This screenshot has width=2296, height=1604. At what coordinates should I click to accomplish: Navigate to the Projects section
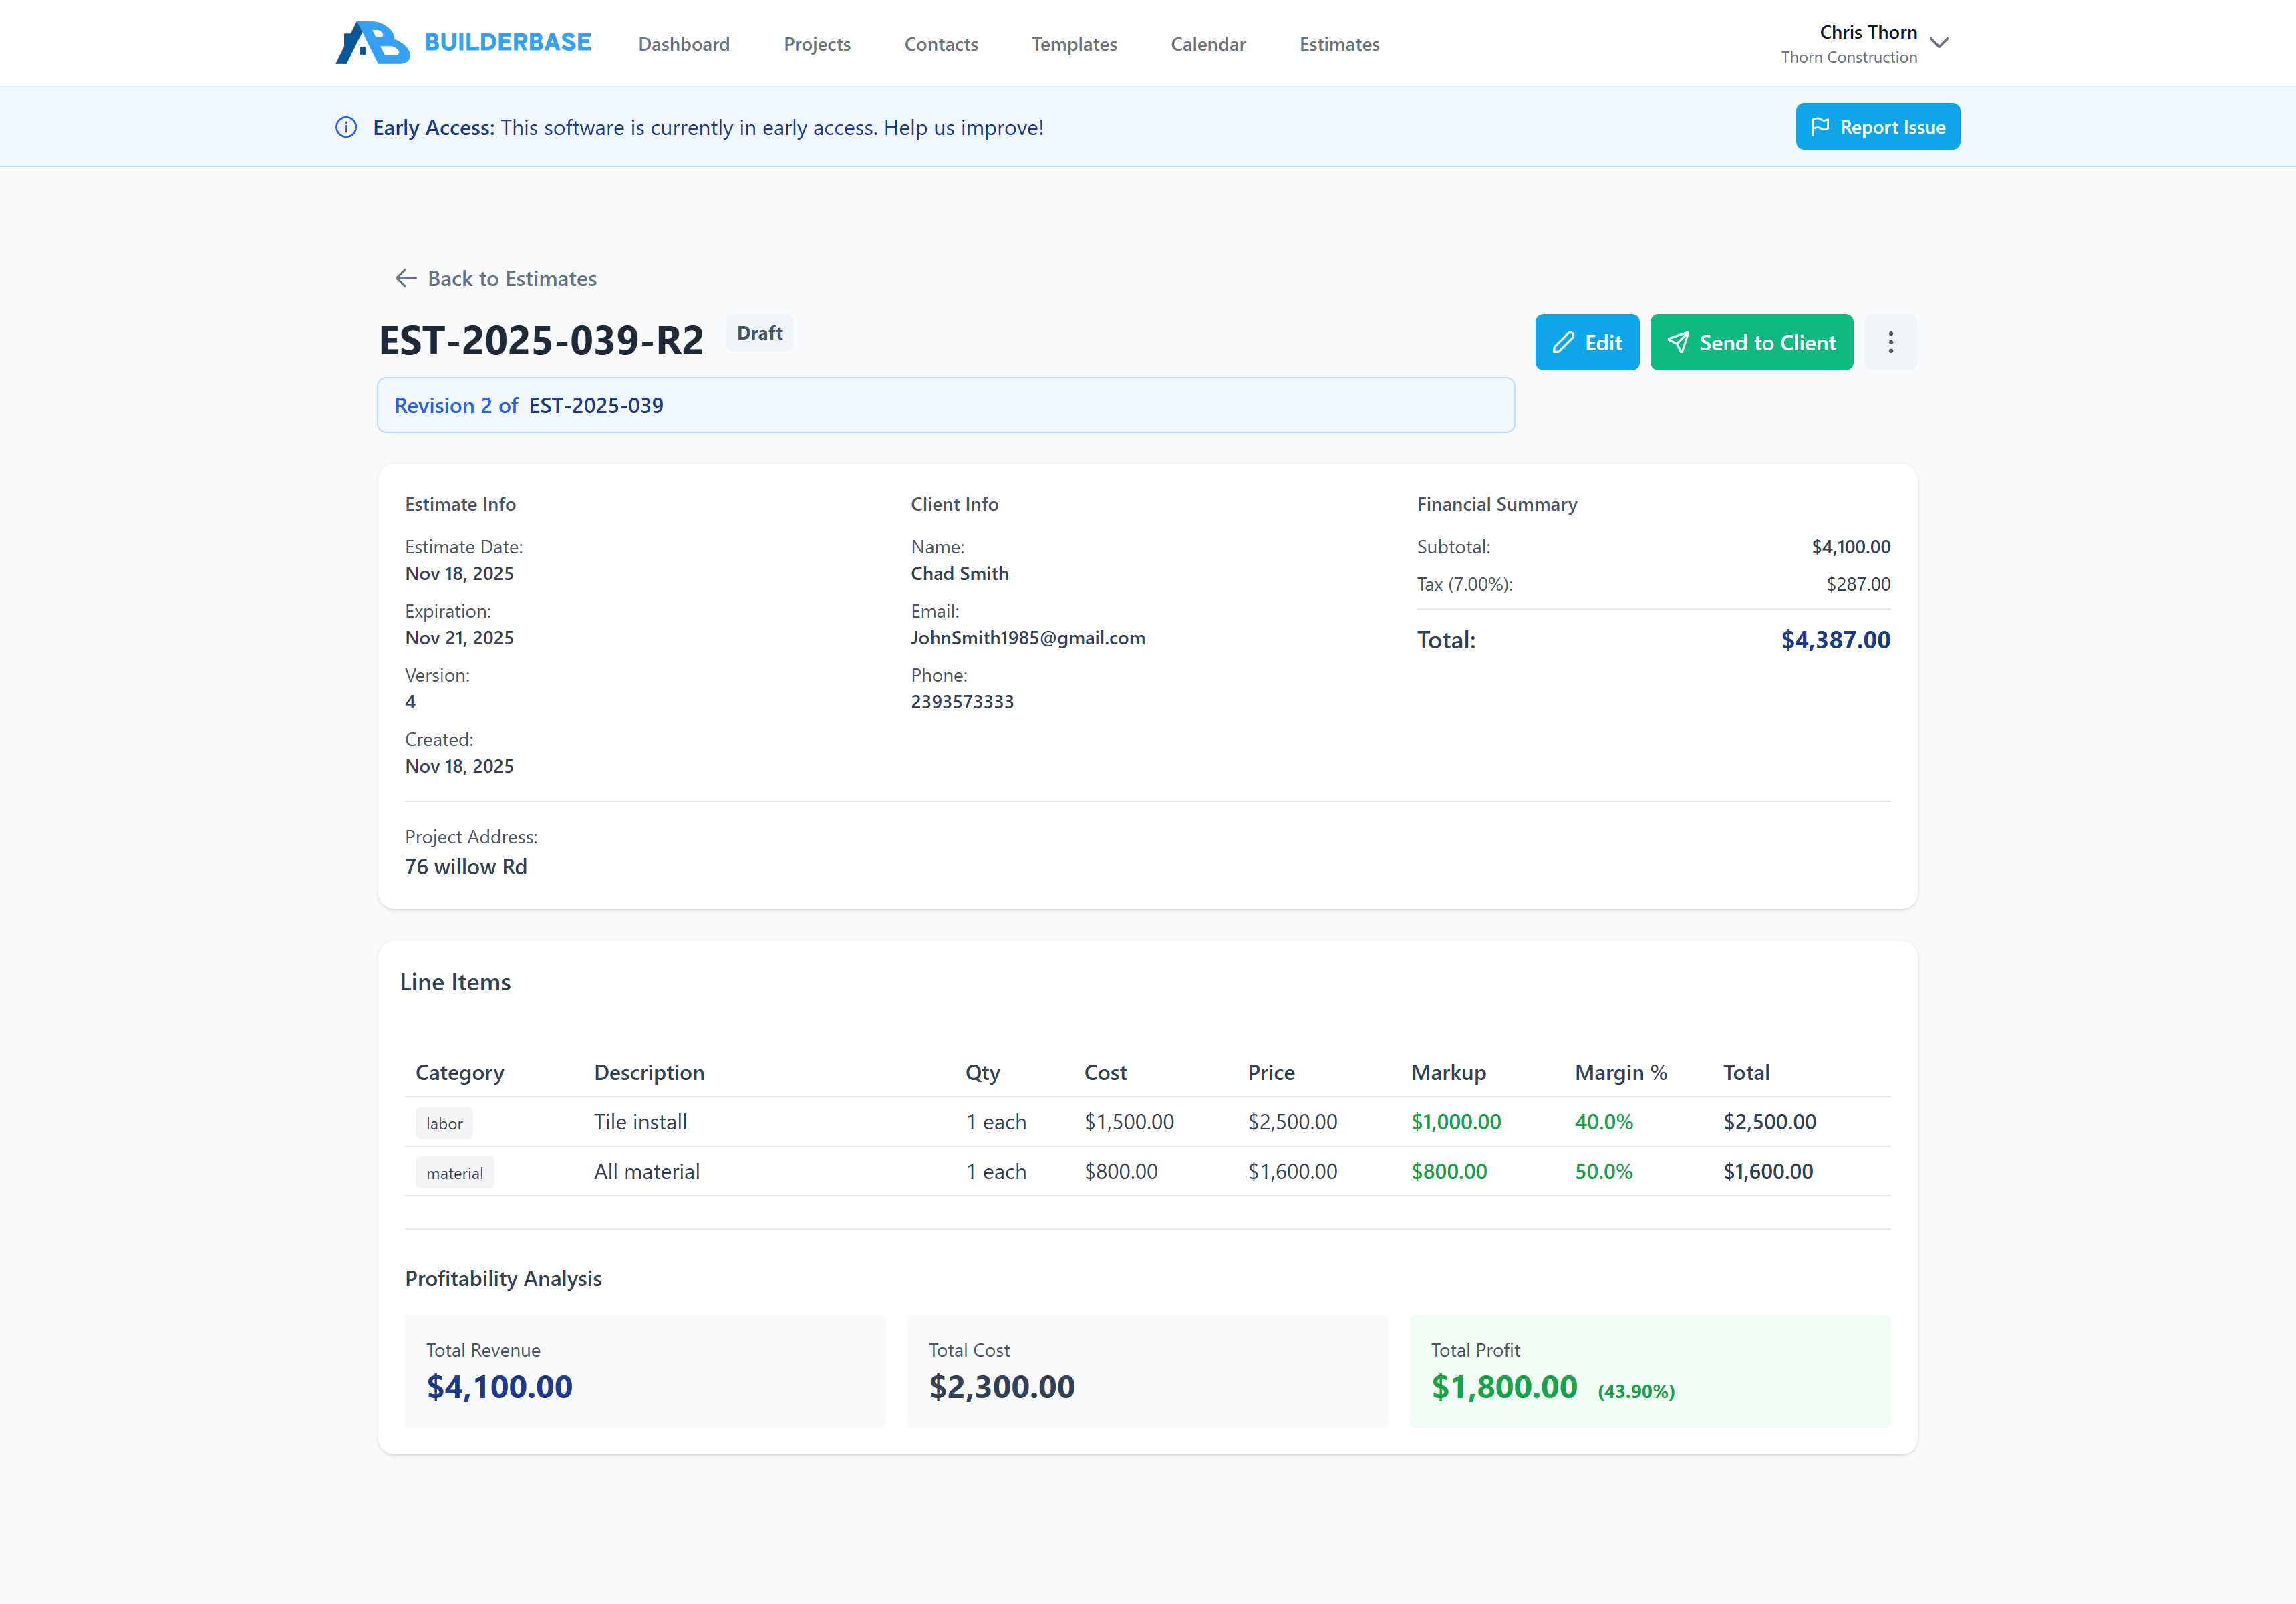tap(817, 44)
